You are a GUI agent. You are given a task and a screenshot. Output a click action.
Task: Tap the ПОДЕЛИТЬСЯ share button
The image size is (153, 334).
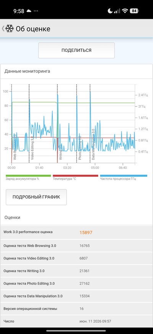76,50
